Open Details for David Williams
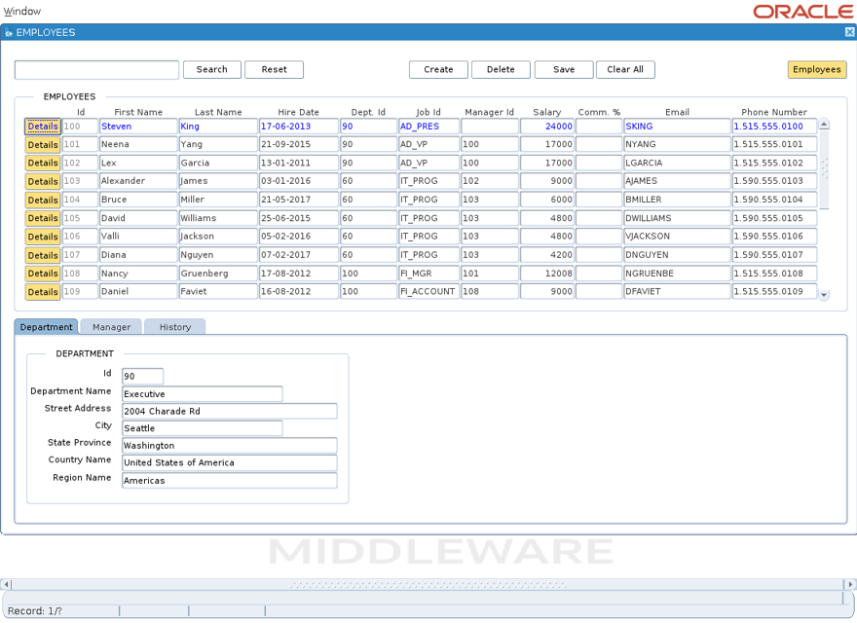The width and height of the screenshot is (857, 623). [x=43, y=218]
